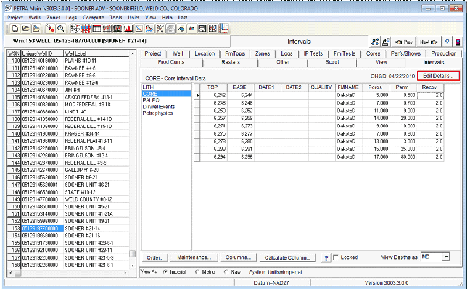Click help icon beside Calculate Column
Image resolution: width=468 pixels, height=290 pixels.
[326, 257]
